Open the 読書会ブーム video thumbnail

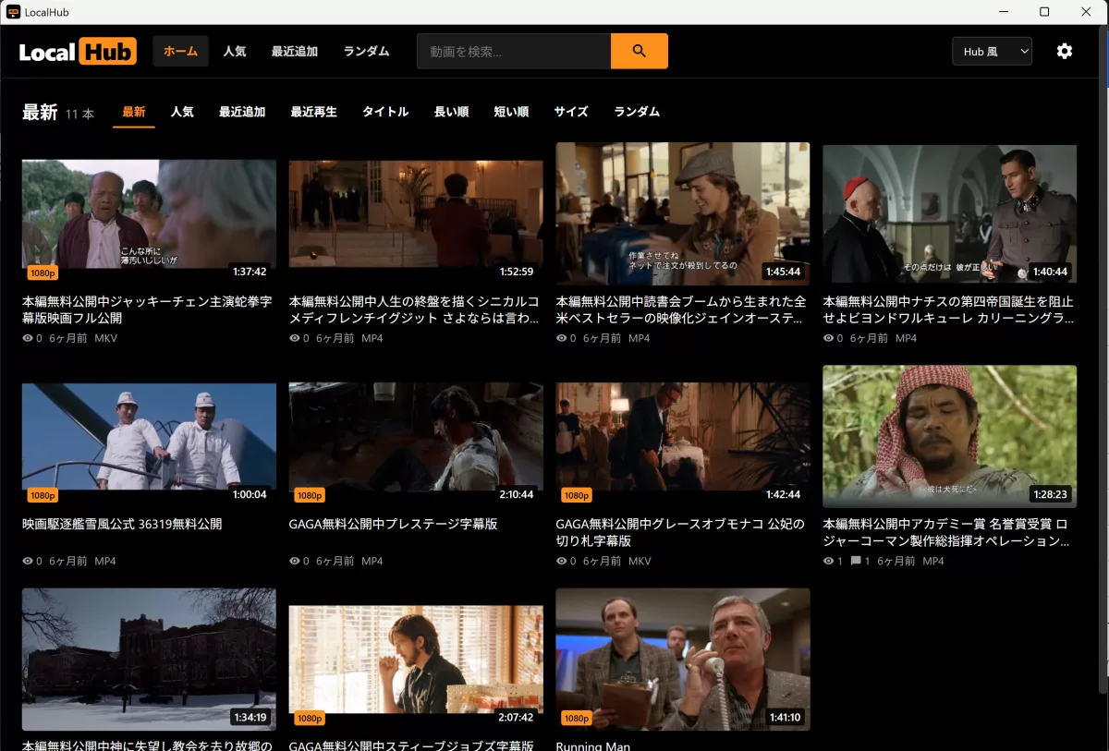click(683, 212)
